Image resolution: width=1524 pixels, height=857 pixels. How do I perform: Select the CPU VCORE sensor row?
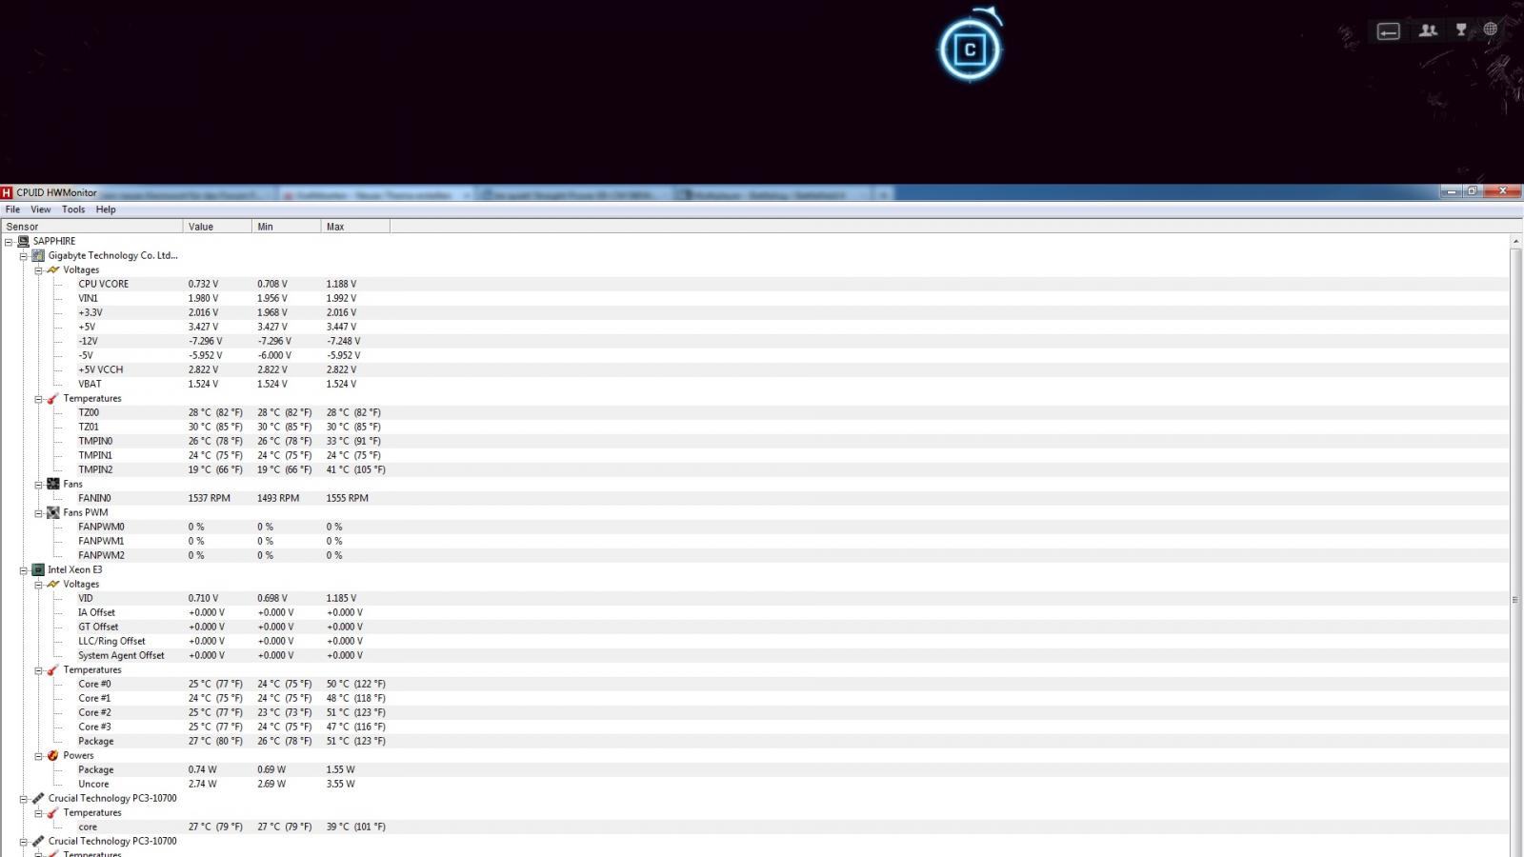[x=754, y=284]
